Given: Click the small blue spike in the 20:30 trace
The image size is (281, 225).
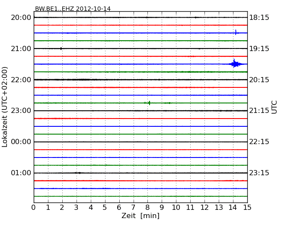Looking at the screenshot, I should (x=236, y=32).
